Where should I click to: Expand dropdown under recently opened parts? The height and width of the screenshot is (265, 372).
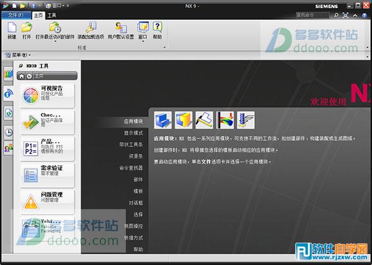point(55,42)
